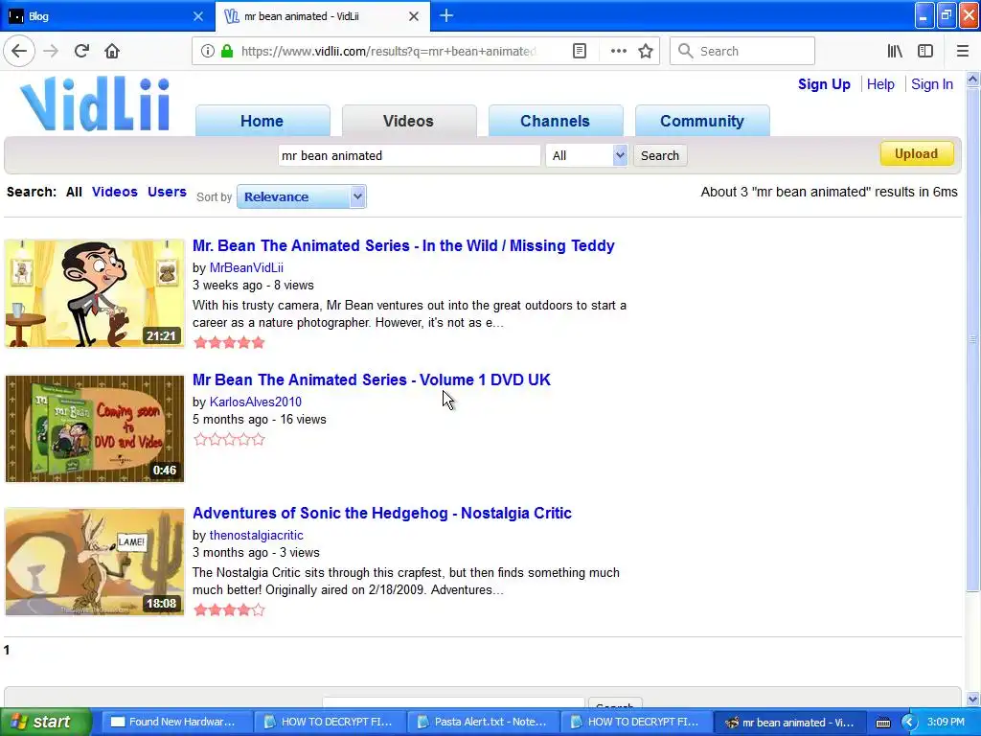Click the VidLii logo
The height and width of the screenshot is (736, 981).
point(95,103)
